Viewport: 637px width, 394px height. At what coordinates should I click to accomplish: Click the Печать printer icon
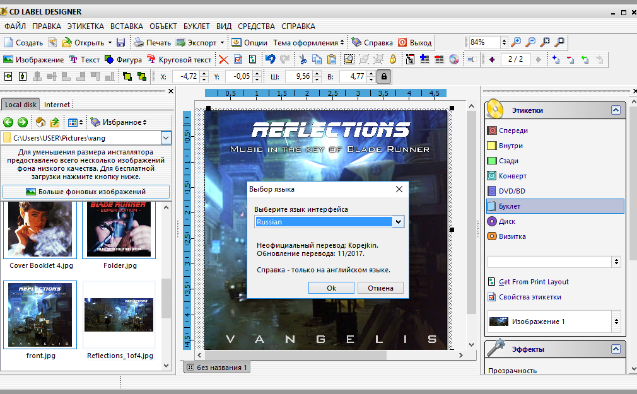pyautogui.click(x=139, y=42)
